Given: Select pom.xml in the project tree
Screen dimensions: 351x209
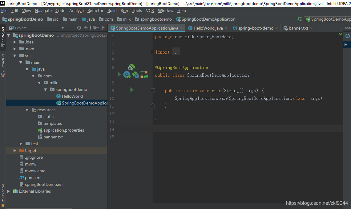Looking at the screenshot, I should [x=30, y=178].
